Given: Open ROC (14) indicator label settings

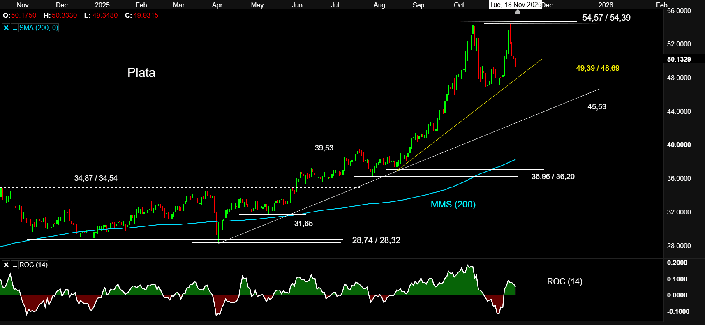Looking at the screenshot, I should 33,265.
